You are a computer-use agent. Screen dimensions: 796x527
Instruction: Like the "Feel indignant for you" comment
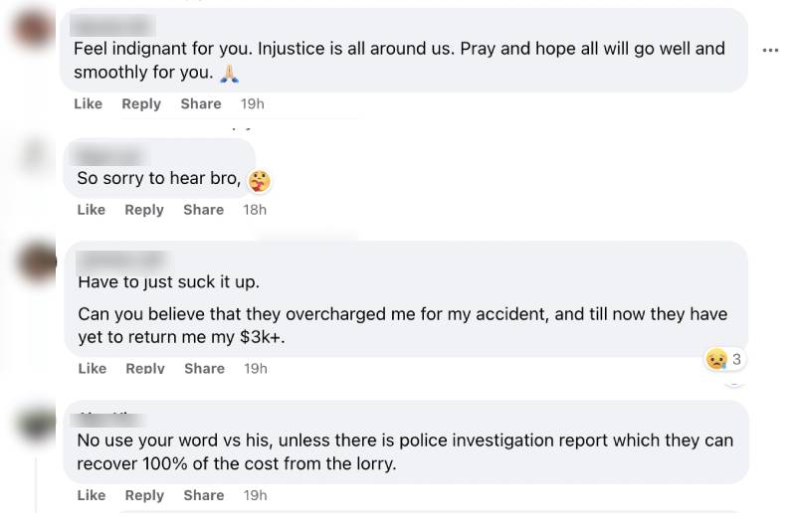pyautogui.click(x=88, y=103)
